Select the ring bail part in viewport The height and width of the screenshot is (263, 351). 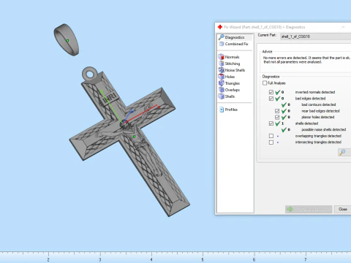coord(67,39)
